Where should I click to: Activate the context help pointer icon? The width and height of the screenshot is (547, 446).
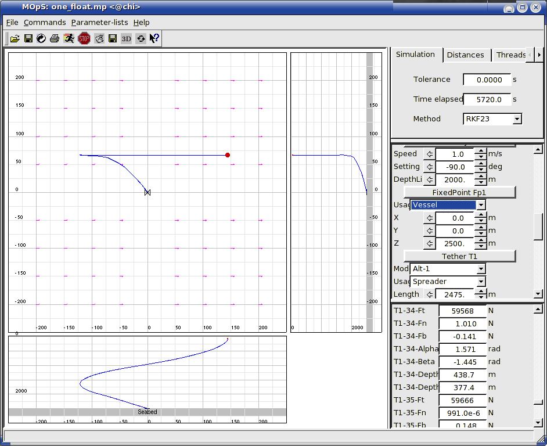pyautogui.click(x=154, y=39)
